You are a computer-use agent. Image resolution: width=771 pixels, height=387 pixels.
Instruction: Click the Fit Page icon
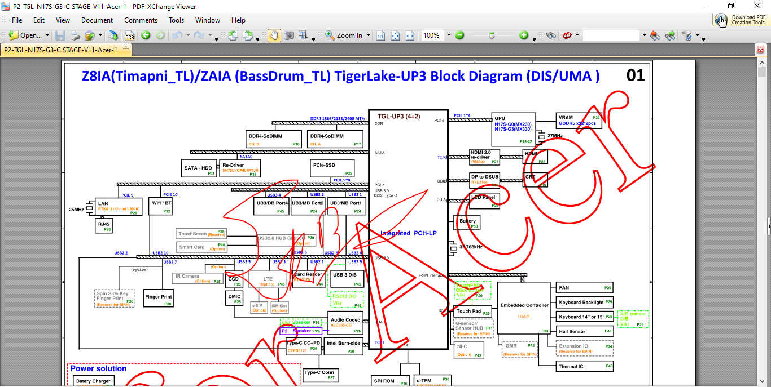click(396, 35)
